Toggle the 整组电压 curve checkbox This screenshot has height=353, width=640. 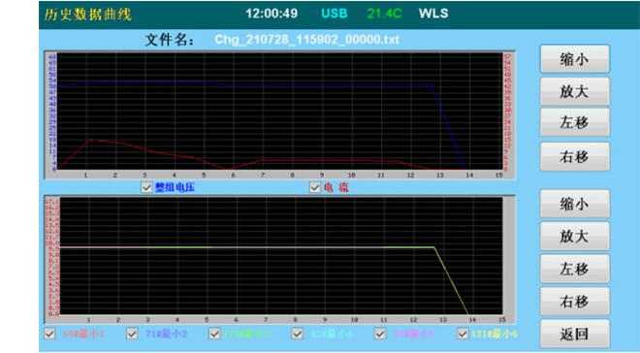(146, 187)
